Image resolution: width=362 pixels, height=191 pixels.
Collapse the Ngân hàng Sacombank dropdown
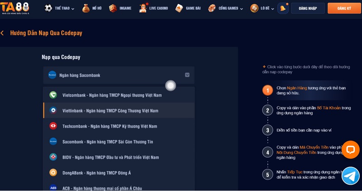click(187, 75)
